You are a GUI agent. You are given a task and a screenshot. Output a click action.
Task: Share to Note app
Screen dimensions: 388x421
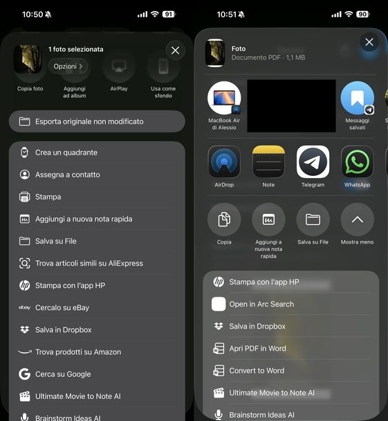(x=268, y=161)
